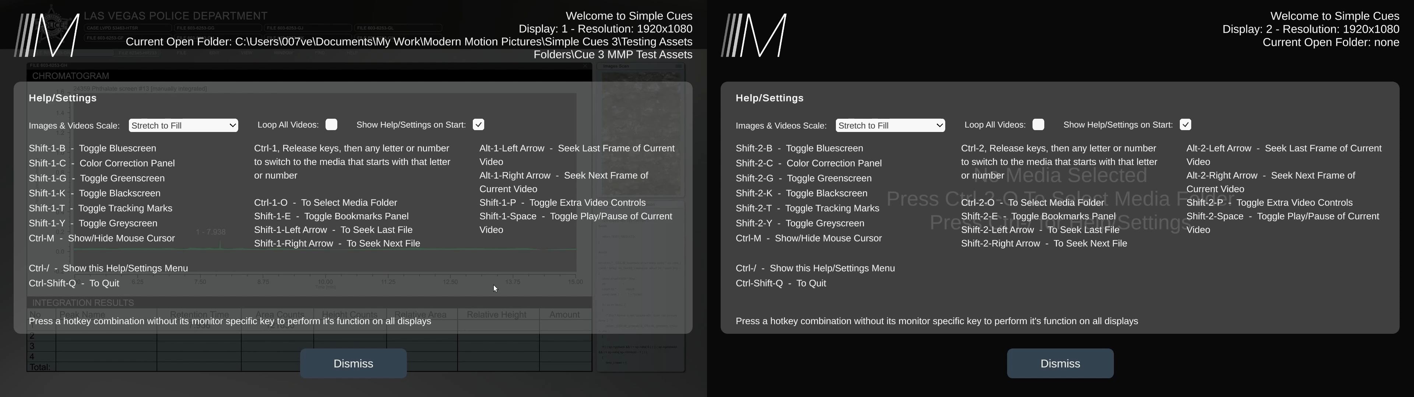1414x397 pixels.
Task: Click the 'Shift-2-T - Toggle Tracking Marks' text
Action: (x=808, y=208)
